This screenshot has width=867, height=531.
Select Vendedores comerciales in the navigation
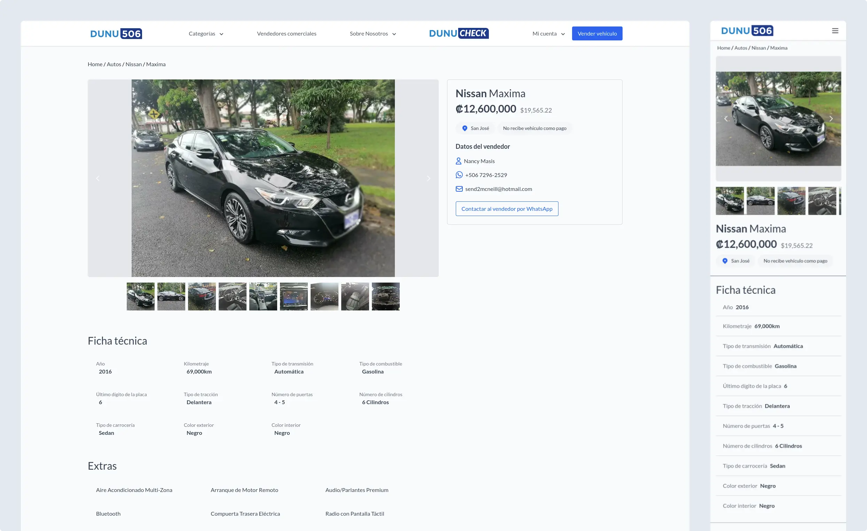pos(287,33)
